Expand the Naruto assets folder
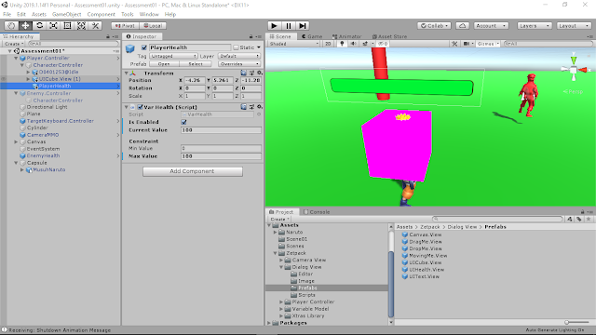Viewport: 596px width, 335px height. point(276,232)
